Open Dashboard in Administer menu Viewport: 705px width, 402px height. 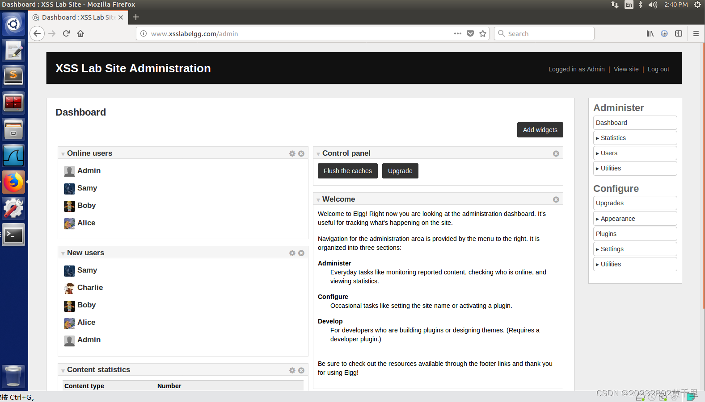[635, 123]
